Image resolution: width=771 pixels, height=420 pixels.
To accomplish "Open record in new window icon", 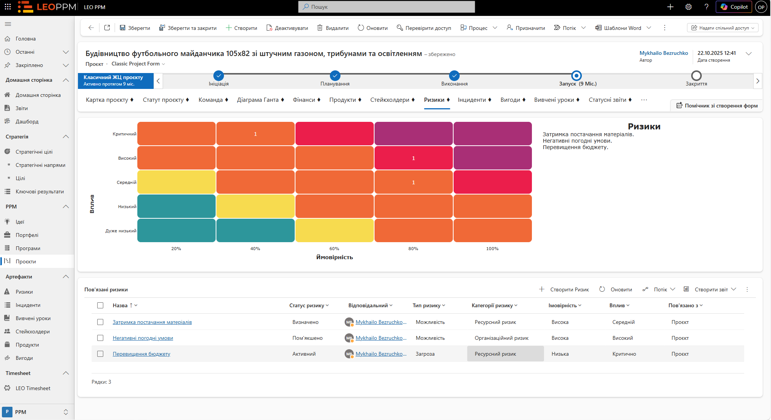I will pos(107,28).
